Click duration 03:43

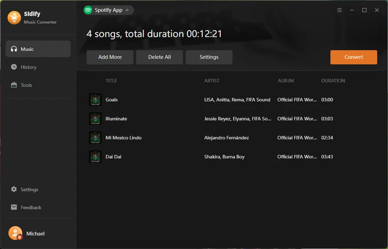coord(327,157)
